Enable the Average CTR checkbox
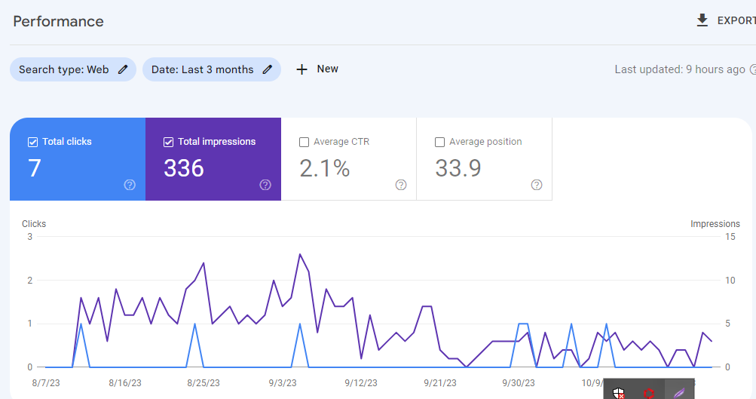The height and width of the screenshot is (399, 756). pyautogui.click(x=305, y=142)
